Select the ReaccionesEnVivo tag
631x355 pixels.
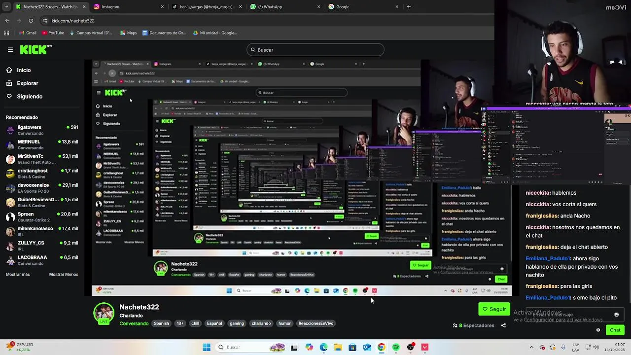(316, 323)
